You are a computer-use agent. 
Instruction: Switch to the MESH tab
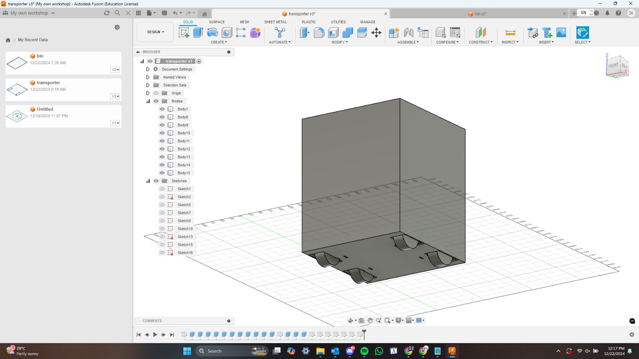tap(244, 22)
